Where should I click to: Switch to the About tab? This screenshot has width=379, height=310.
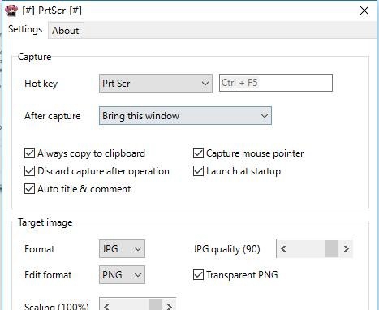66,31
